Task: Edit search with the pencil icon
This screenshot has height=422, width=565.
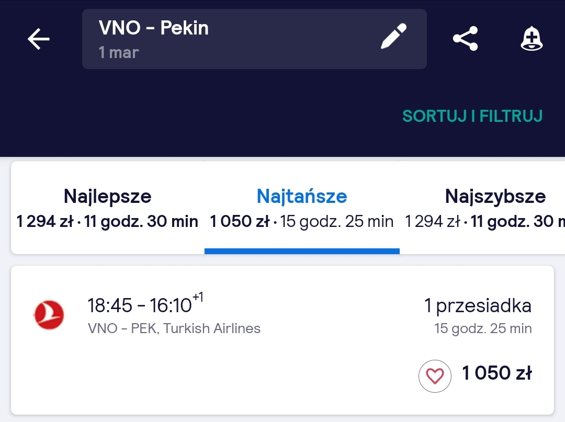Action: point(394,36)
